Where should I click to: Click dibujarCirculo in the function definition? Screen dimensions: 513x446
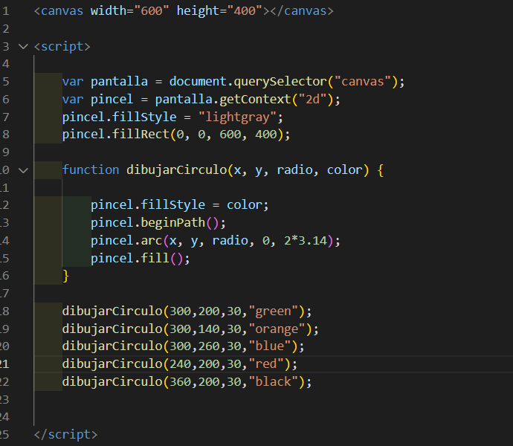point(176,169)
